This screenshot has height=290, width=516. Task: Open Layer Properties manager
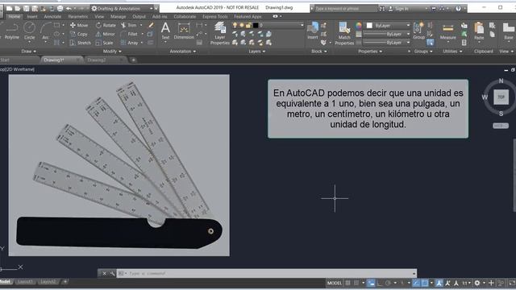tap(220, 34)
